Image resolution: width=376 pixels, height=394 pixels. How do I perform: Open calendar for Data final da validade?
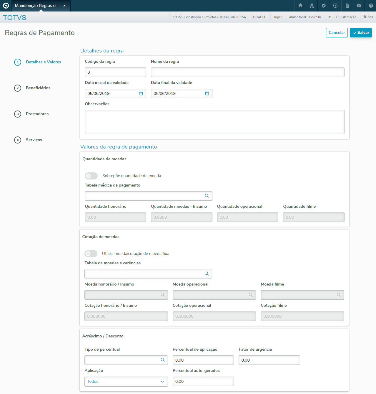207,93
